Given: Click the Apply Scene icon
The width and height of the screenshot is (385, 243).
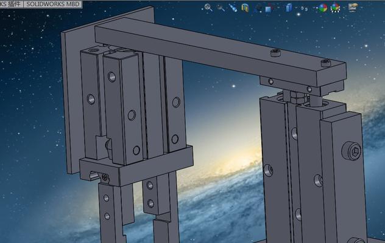Looking at the screenshot, I should point(336,8).
